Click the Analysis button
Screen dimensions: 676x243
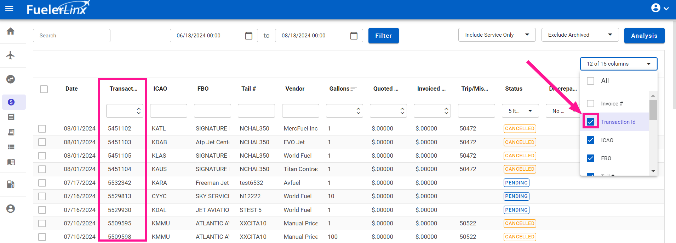(644, 36)
